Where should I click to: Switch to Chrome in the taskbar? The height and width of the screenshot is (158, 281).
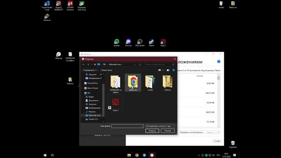click(x=137, y=155)
